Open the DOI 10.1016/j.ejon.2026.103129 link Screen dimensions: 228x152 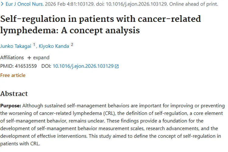click(x=83, y=66)
